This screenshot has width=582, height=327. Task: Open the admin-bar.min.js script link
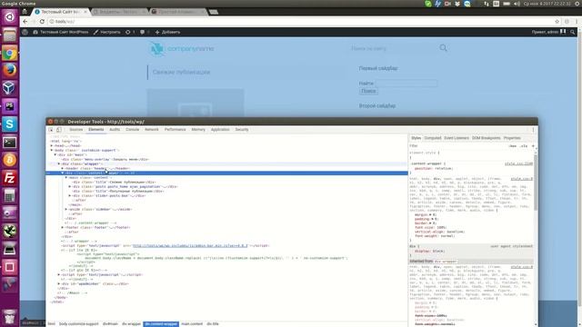pos(190,245)
